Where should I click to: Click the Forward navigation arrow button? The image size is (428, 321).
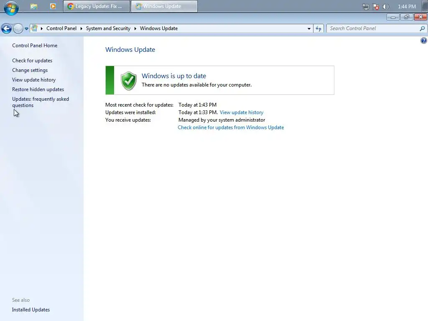pos(18,28)
